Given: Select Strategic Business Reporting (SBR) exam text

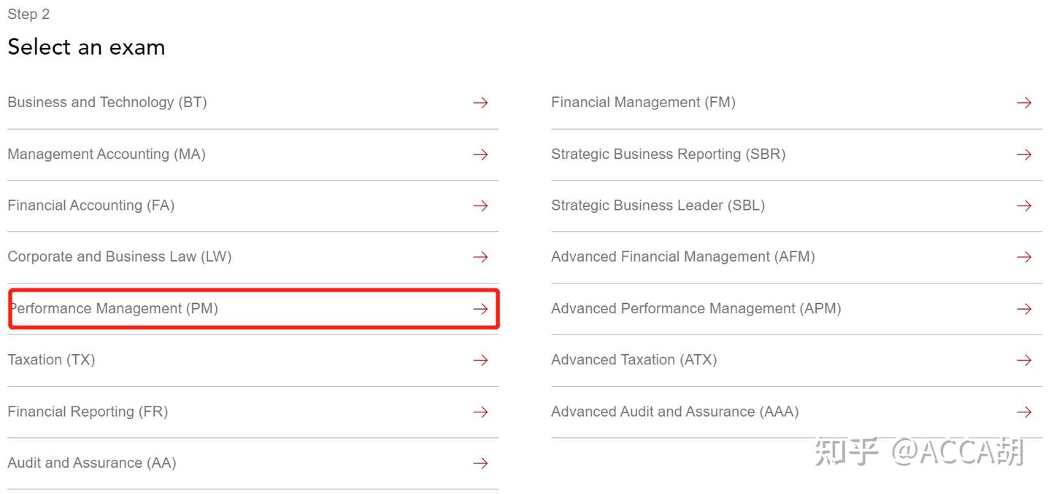Looking at the screenshot, I should 668,154.
